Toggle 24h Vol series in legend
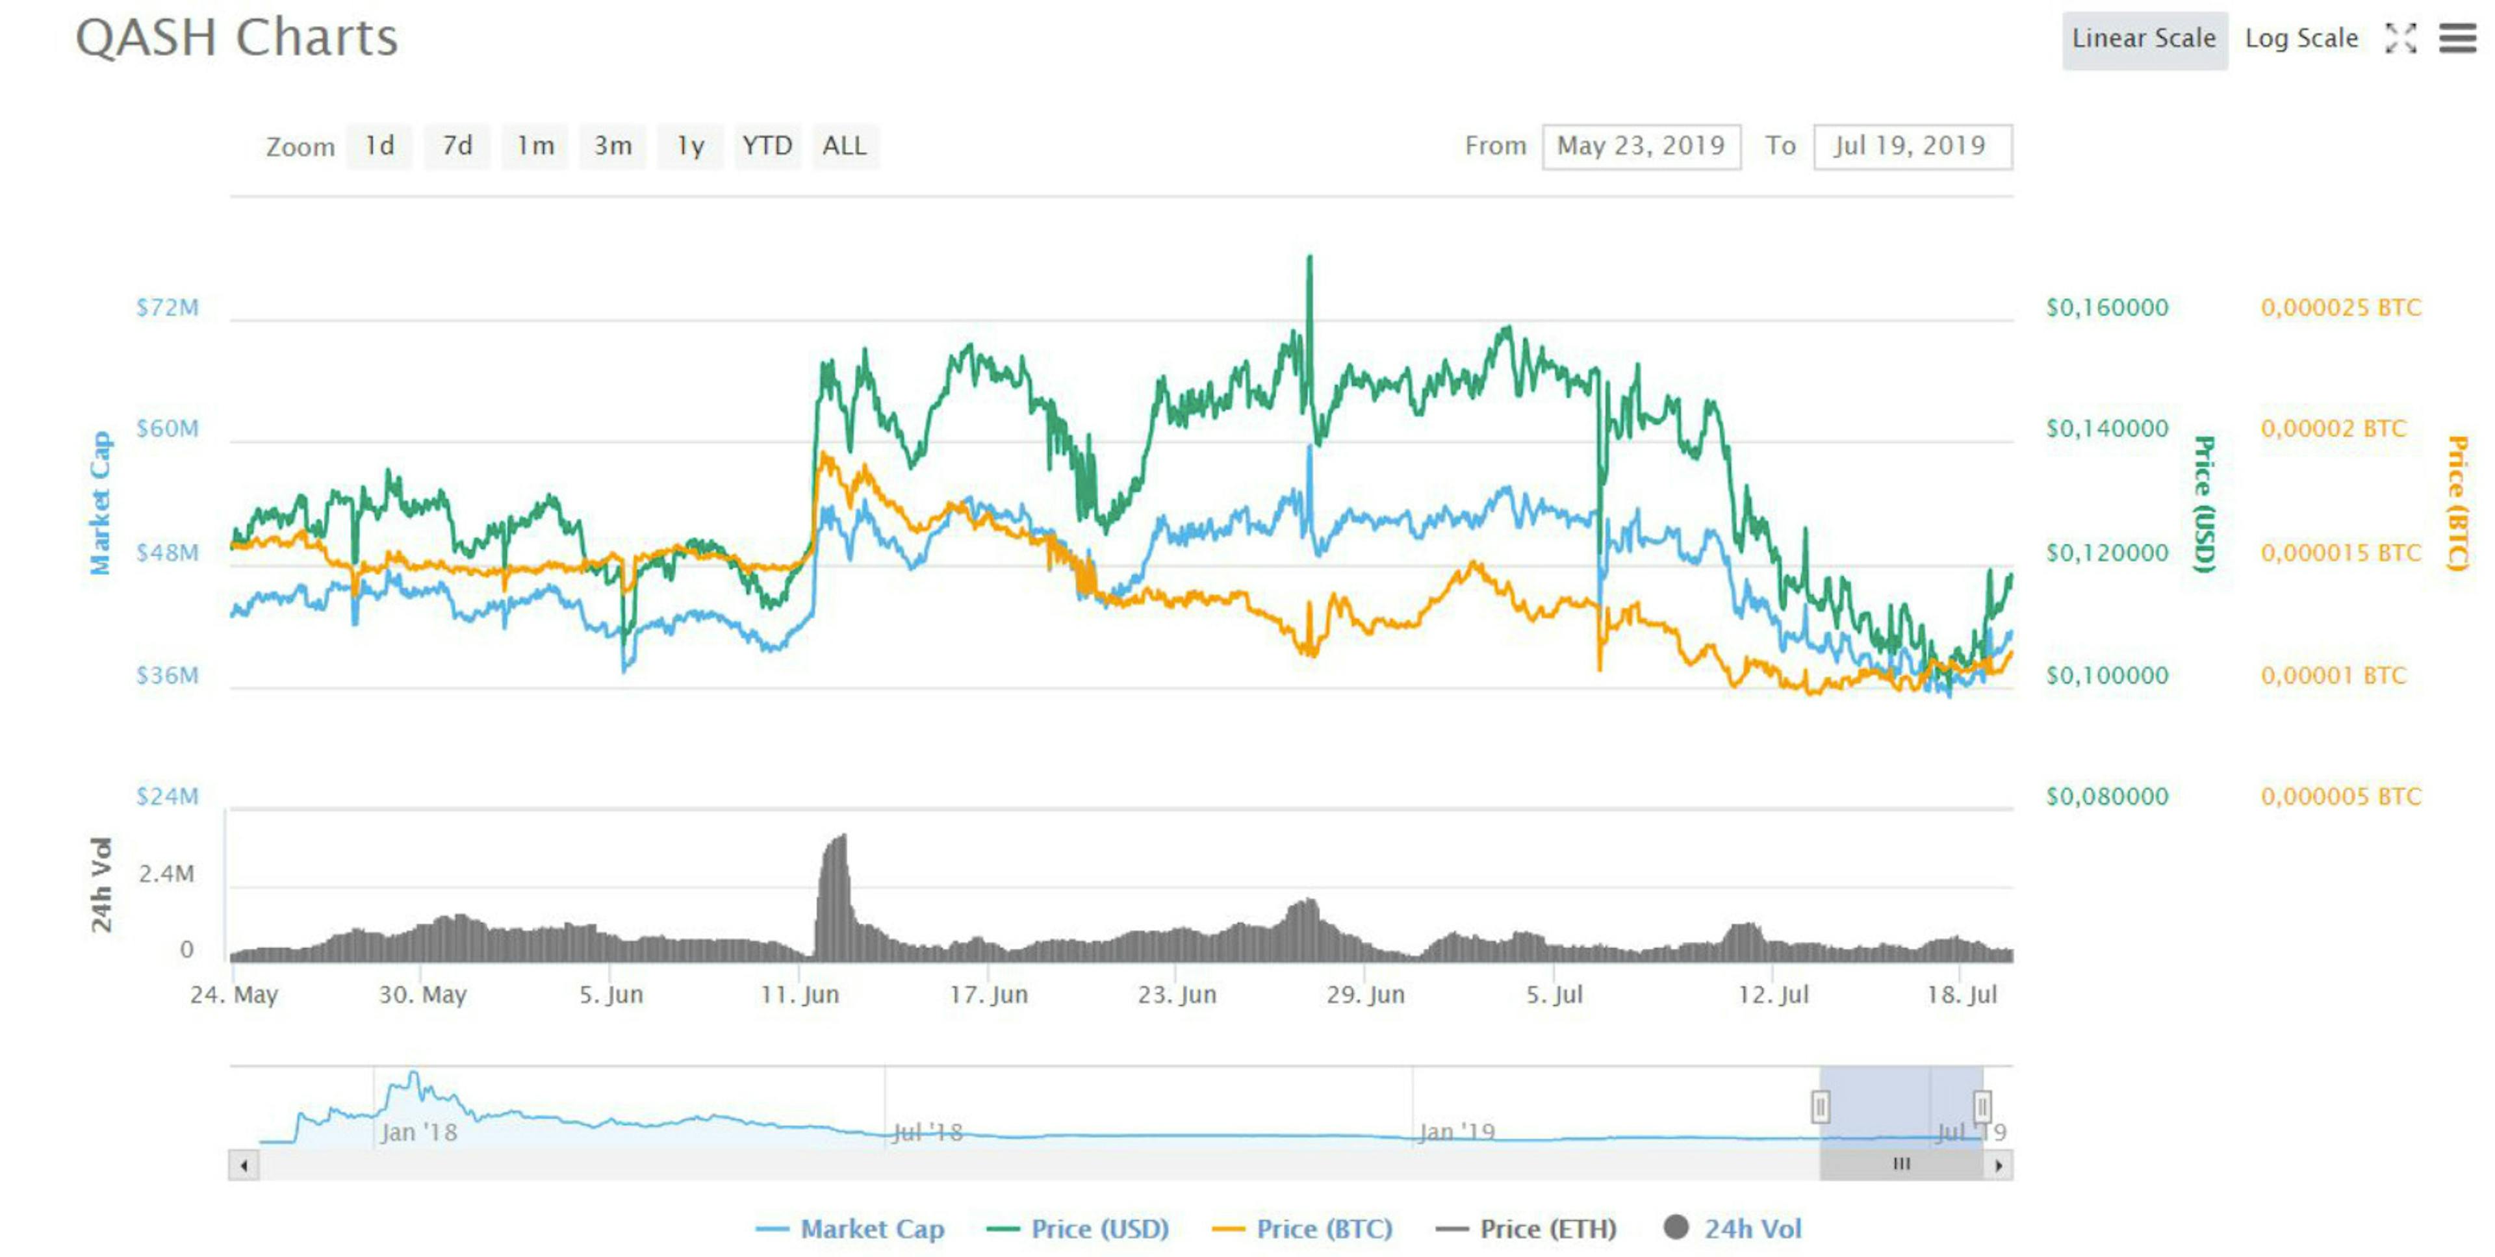The image size is (2495, 1257). pos(1732,1228)
